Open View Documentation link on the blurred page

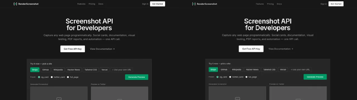pyautogui.click(x=281, y=49)
